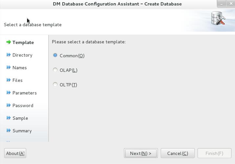The height and width of the screenshot is (164, 235).
Task: Click the blue arrow icon beside Parameters
Action: coord(9,93)
